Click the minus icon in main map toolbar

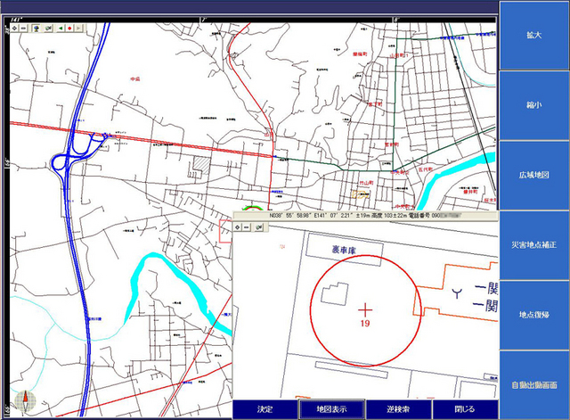pos(24,28)
